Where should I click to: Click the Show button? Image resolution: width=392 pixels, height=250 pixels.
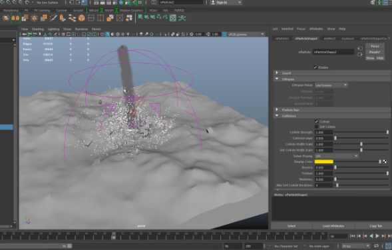(370, 58)
